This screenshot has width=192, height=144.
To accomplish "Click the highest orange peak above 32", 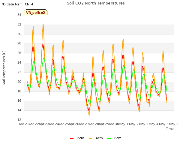I will (x=43, y=25).
